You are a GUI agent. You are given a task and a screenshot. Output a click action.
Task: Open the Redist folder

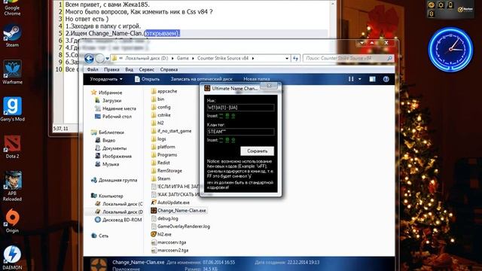[160, 163]
